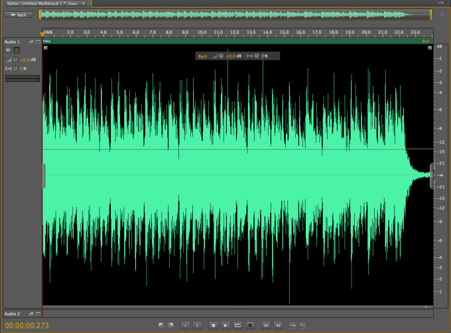Image resolution: width=451 pixels, height=333 pixels.
Task: Click the overview waveform navigator bar
Action: coord(235,15)
